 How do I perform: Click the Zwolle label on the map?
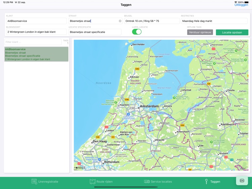coord(231,90)
